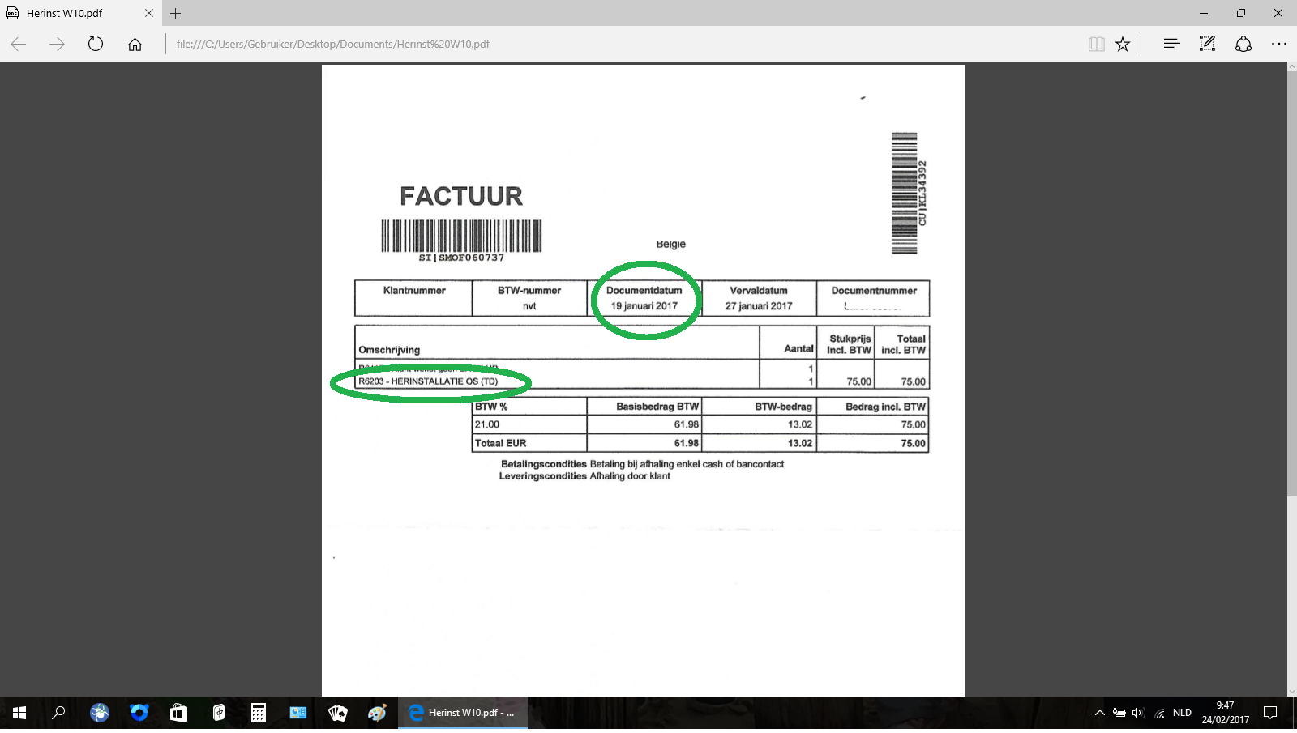1297x733 pixels.
Task: Show hidden system tray icons
Action: (1099, 713)
